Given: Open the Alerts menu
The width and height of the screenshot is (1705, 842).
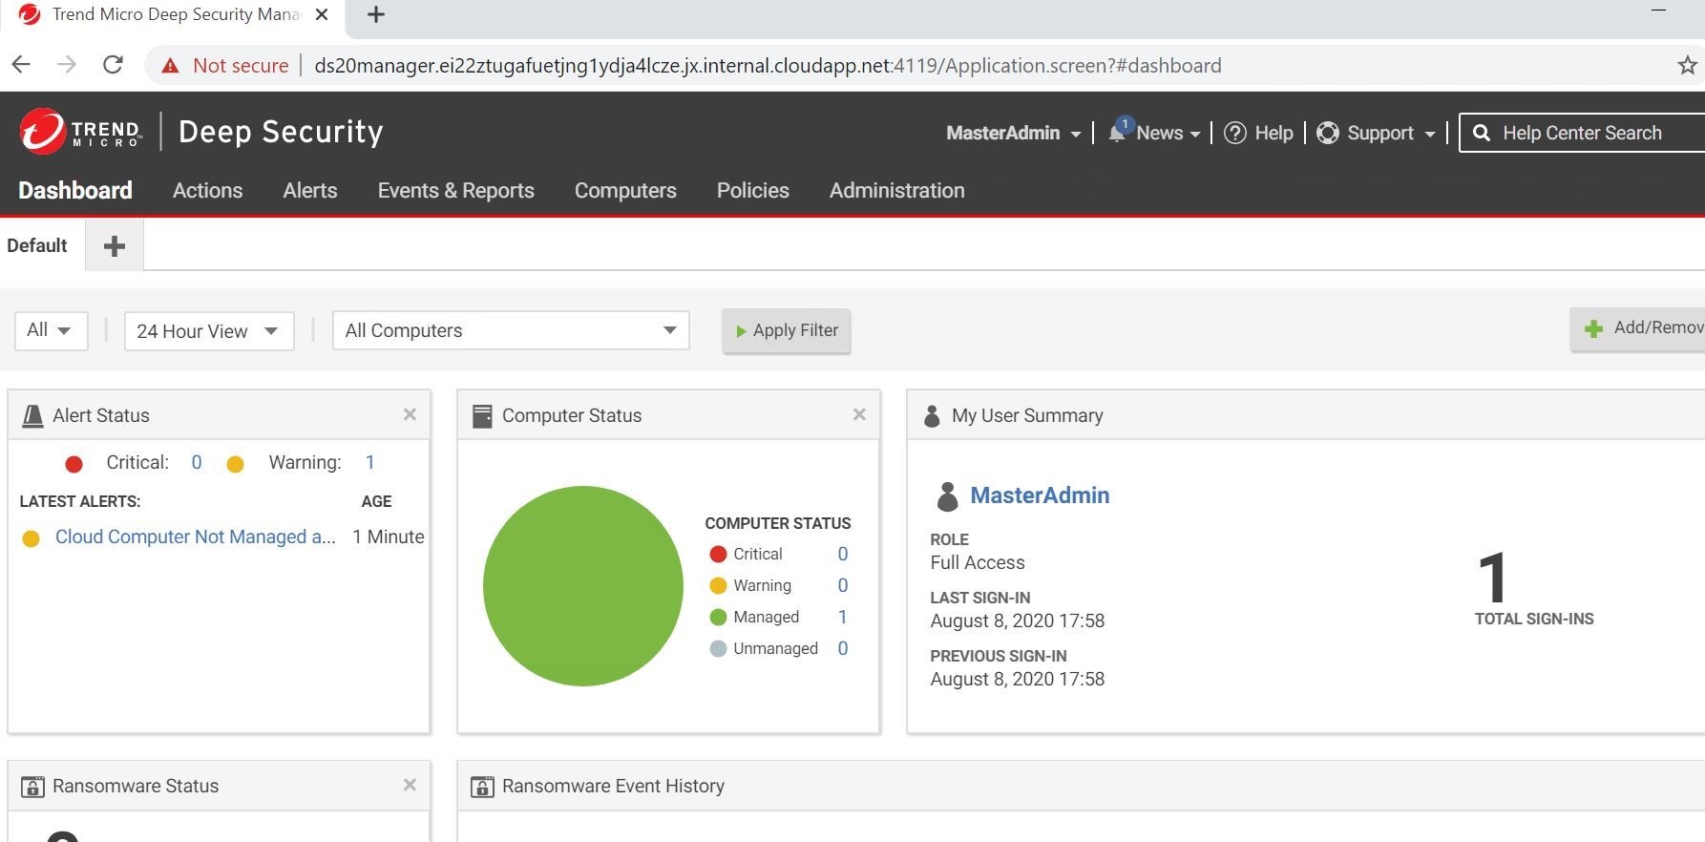Looking at the screenshot, I should click(x=310, y=190).
